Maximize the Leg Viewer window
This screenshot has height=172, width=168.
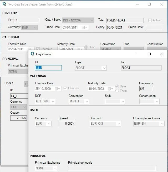pyautogui.click(x=149, y=54)
